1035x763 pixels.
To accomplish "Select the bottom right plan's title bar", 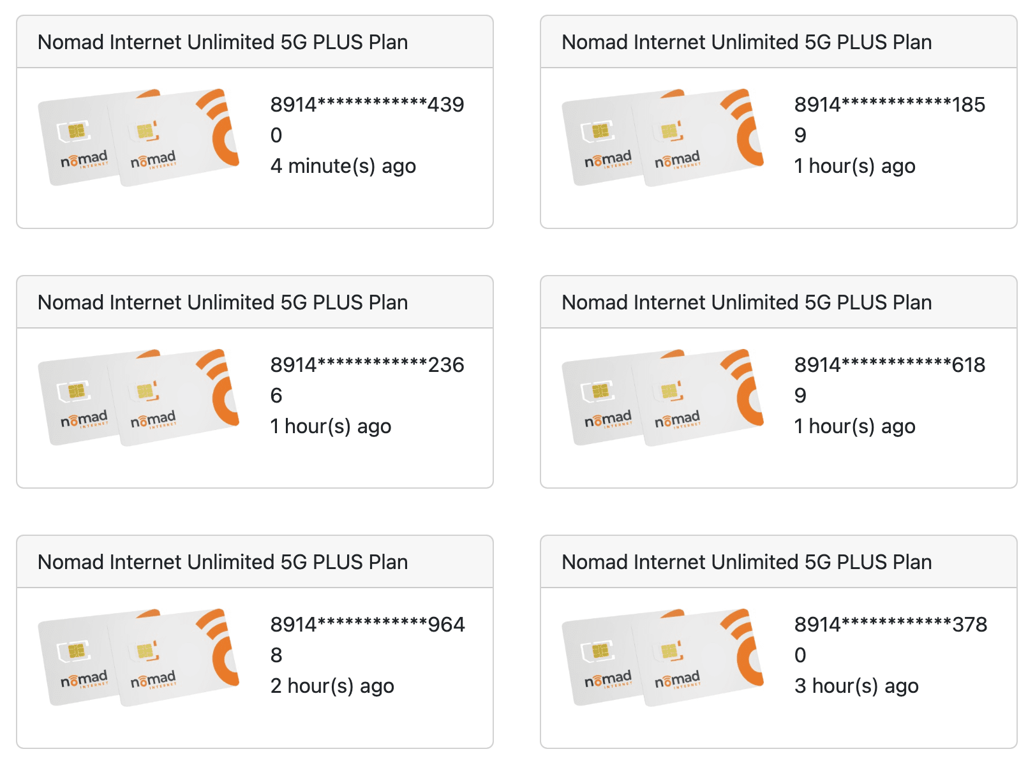I will click(778, 561).
